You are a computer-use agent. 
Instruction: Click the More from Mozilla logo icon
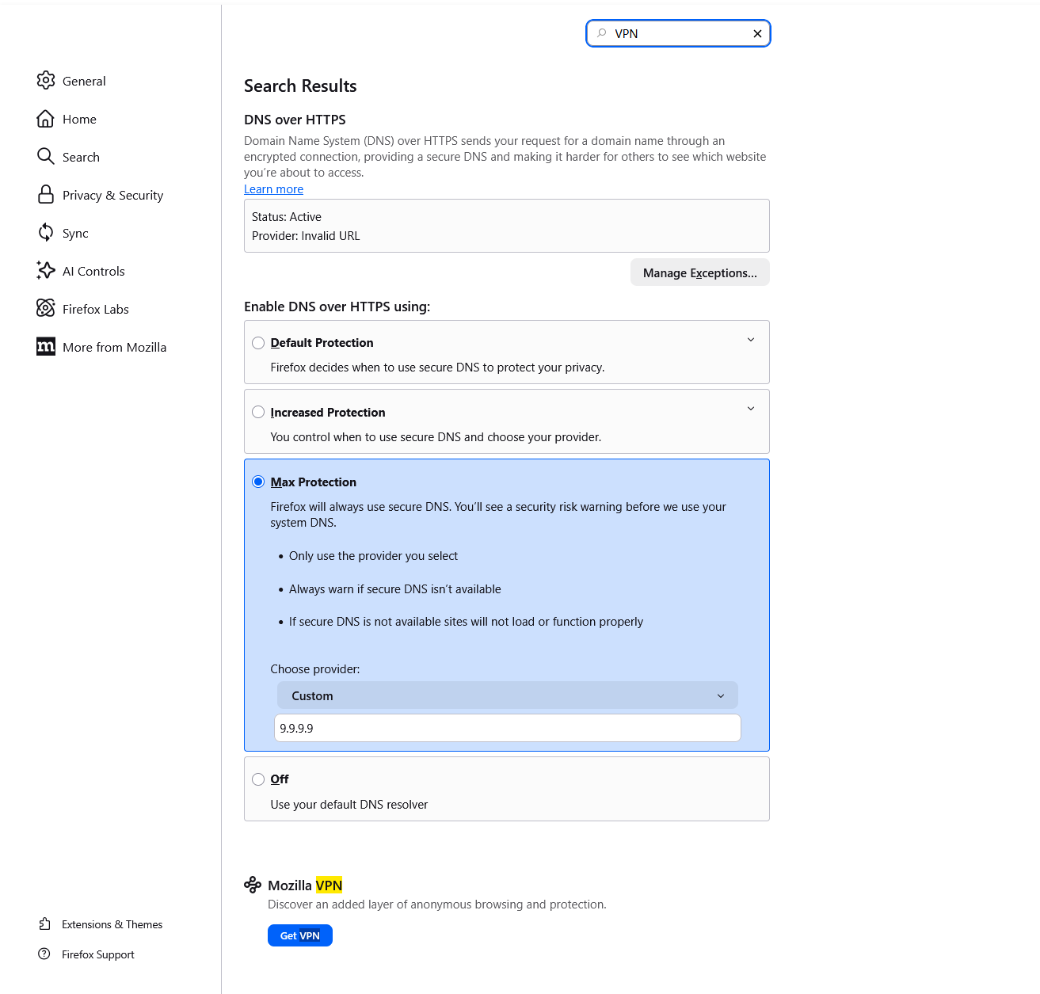46,347
